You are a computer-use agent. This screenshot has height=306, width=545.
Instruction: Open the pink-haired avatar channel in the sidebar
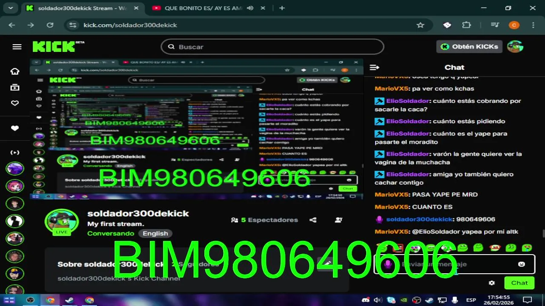(15, 186)
